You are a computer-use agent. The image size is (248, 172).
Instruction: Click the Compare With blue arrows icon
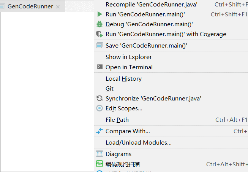pos(100,131)
